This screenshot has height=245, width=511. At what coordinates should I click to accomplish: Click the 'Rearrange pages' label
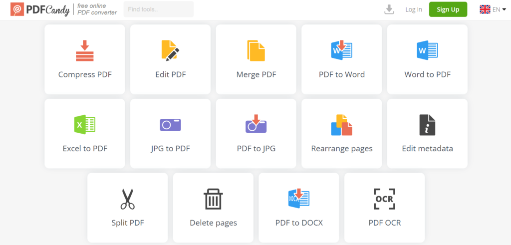tap(342, 149)
